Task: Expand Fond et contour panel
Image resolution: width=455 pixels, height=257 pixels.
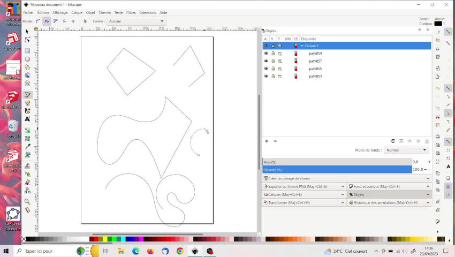Action: click(x=389, y=186)
